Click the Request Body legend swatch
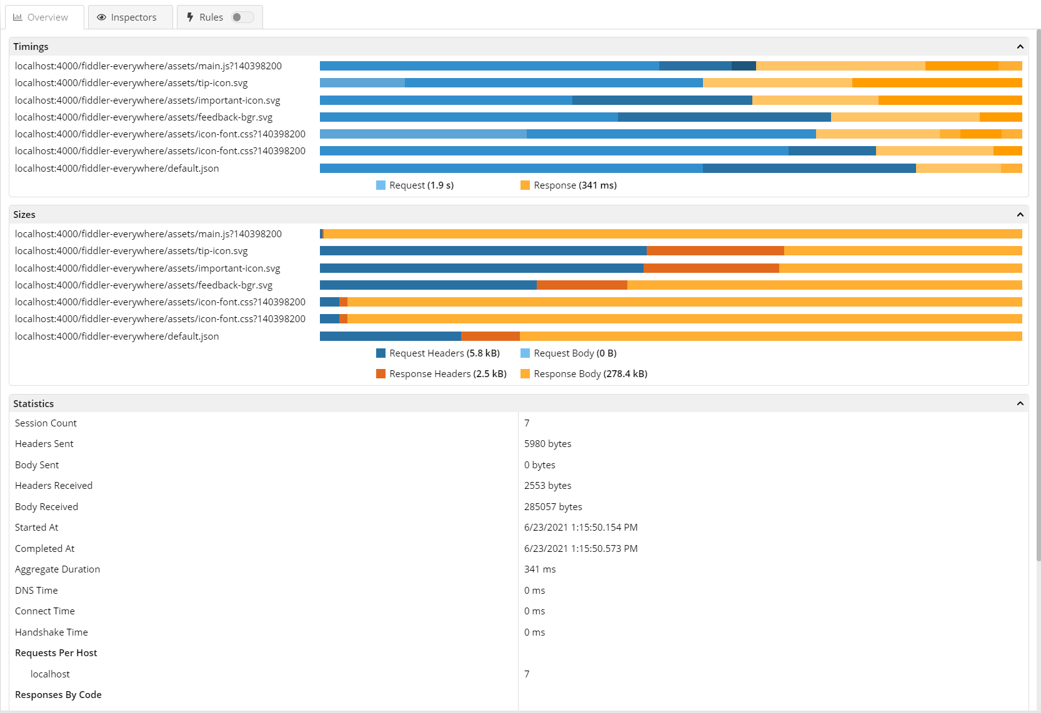This screenshot has width=1041, height=713. coord(525,353)
